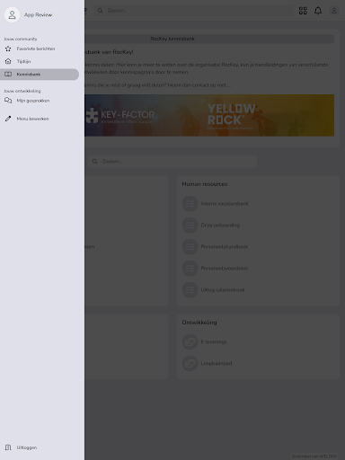Click Jouw community section label
Viewport: 345px width, 460px height.
21,39
